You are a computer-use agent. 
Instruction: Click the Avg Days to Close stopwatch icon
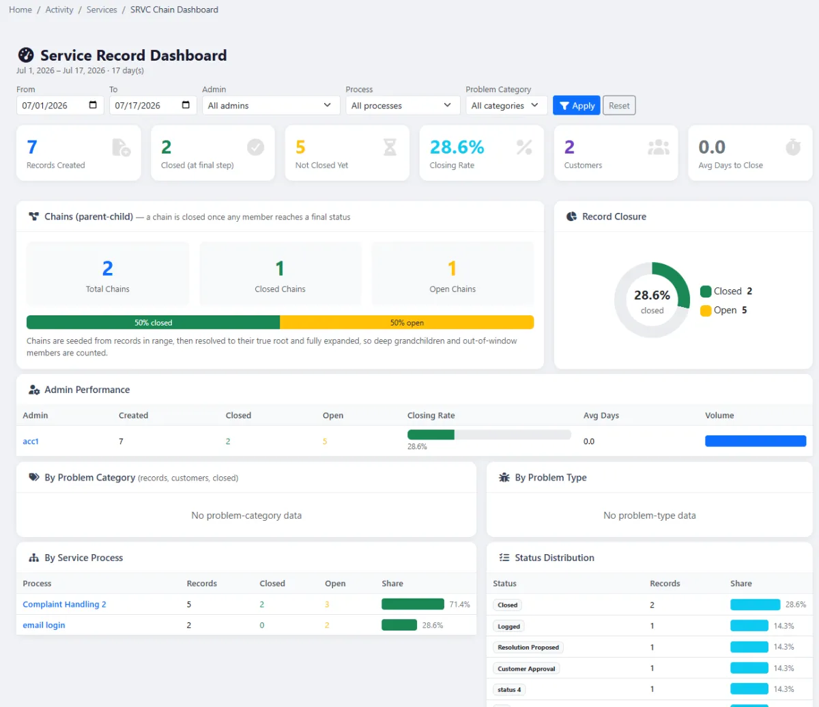point(793,147)
